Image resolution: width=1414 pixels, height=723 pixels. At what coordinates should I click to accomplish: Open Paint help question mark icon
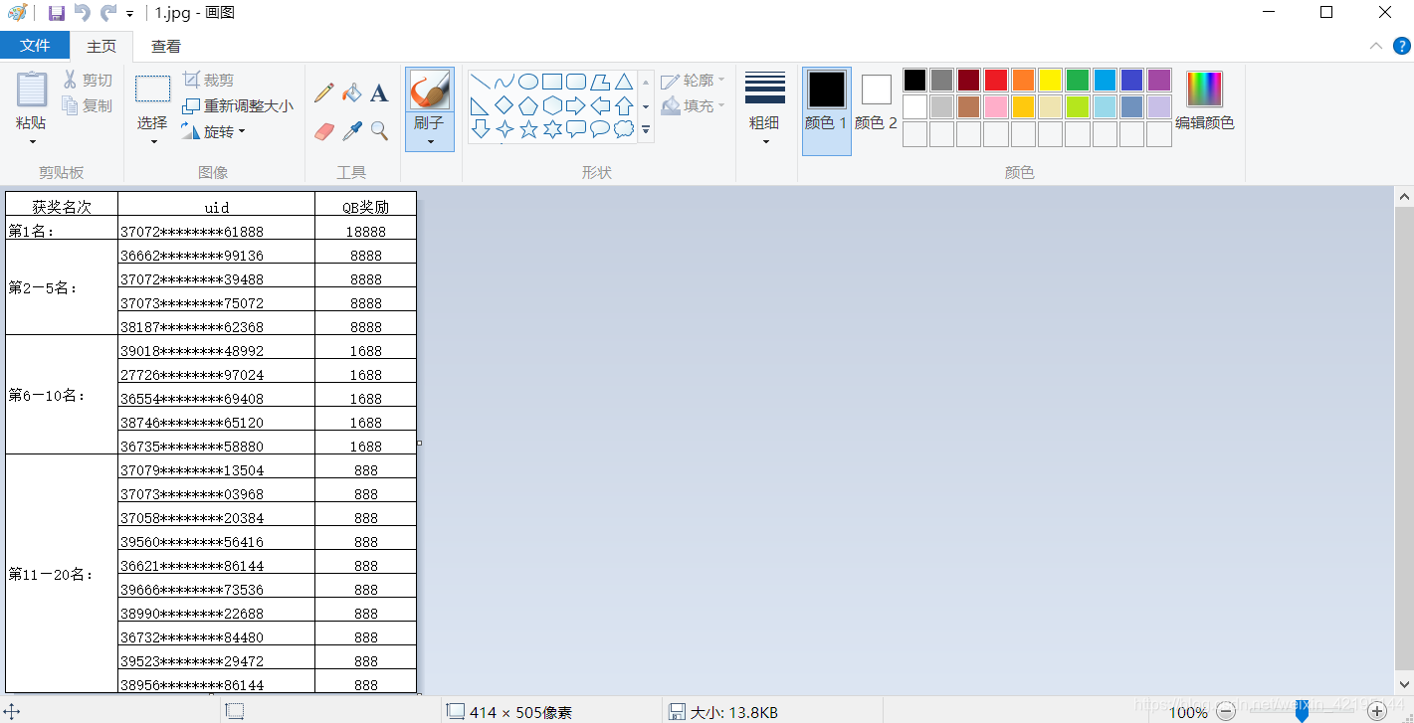(x=1401, y=46)
